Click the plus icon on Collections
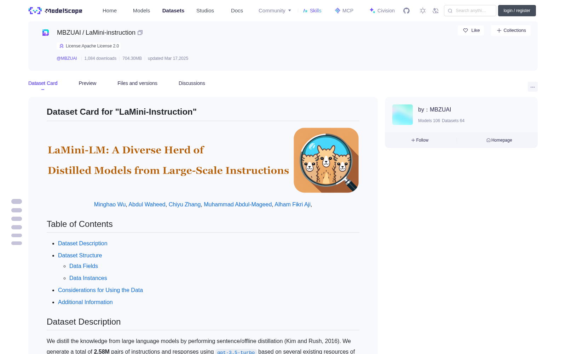The width and height of the screenshot is (566, 354). [x=499, y=30]
